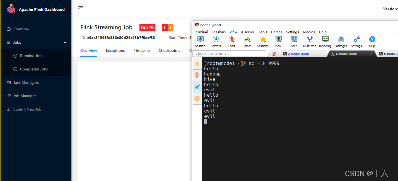The height and width of the screenshot is (181, 398).
Task: Close the 6. node1 (root) tab
Action: [371, 54]
